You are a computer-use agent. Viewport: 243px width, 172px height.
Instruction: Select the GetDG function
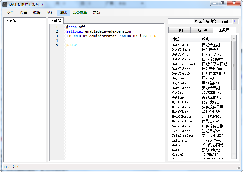pyautogui.click(x=177, y=145)
